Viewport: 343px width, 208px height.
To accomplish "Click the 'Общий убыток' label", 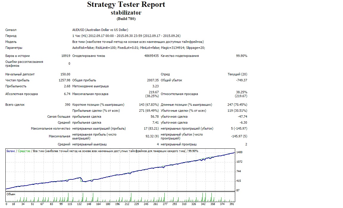I will pos(171,80).
